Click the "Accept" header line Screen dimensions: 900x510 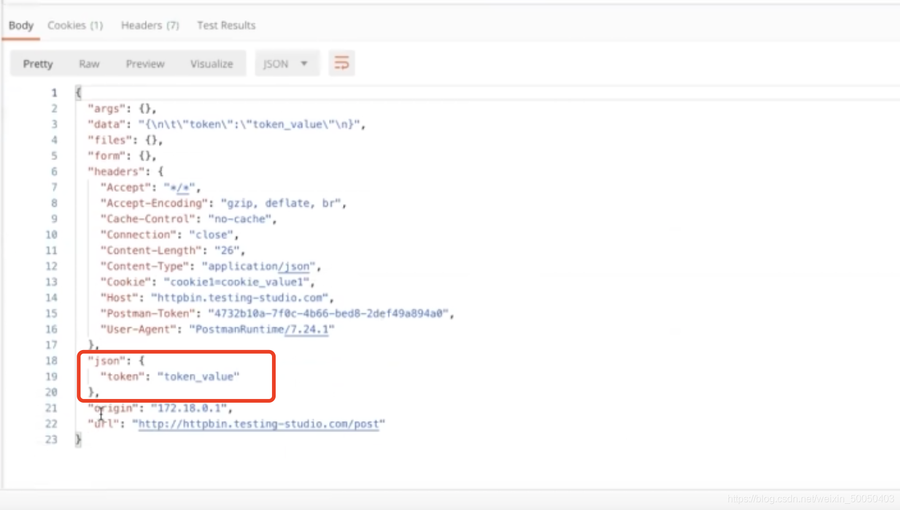(151, 188)
